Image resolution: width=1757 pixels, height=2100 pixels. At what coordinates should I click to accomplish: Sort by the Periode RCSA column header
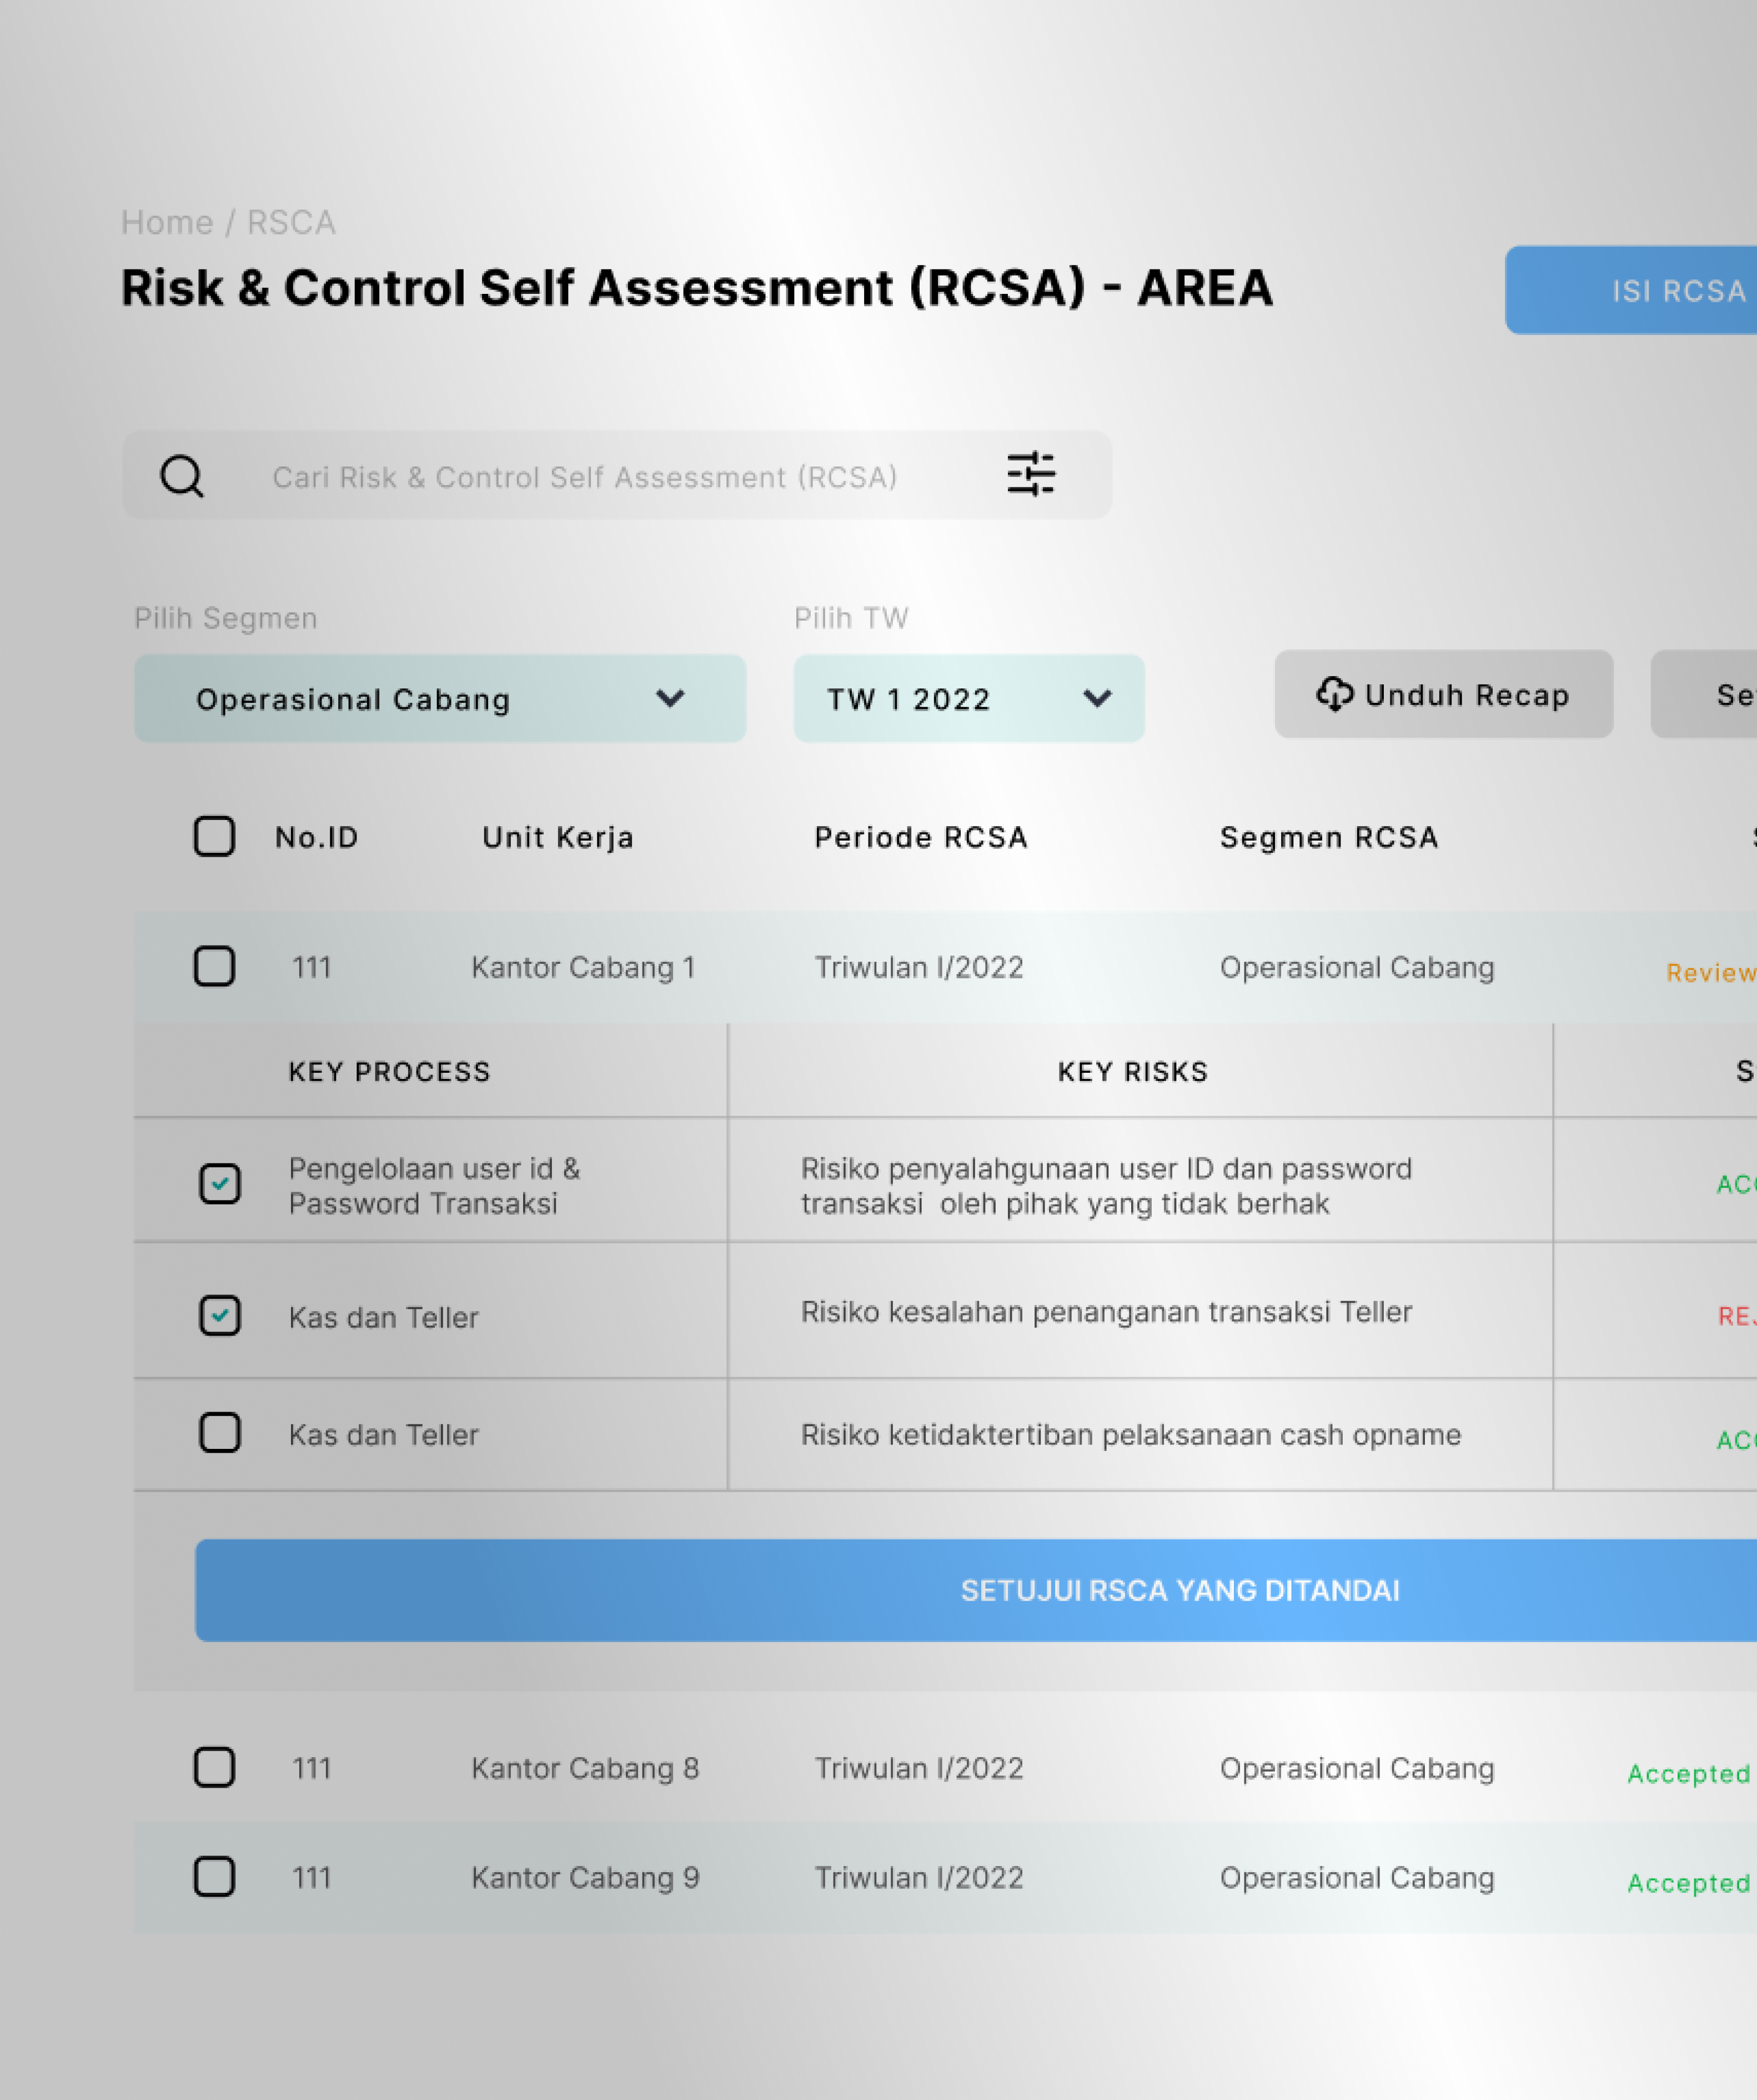(x=921, y=837)
